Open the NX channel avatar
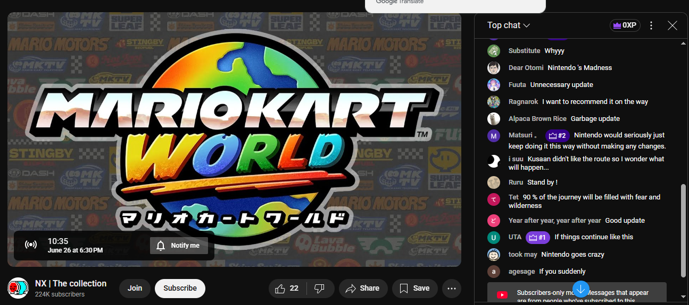The image size is (689, 305). click(x=18, y=288)
